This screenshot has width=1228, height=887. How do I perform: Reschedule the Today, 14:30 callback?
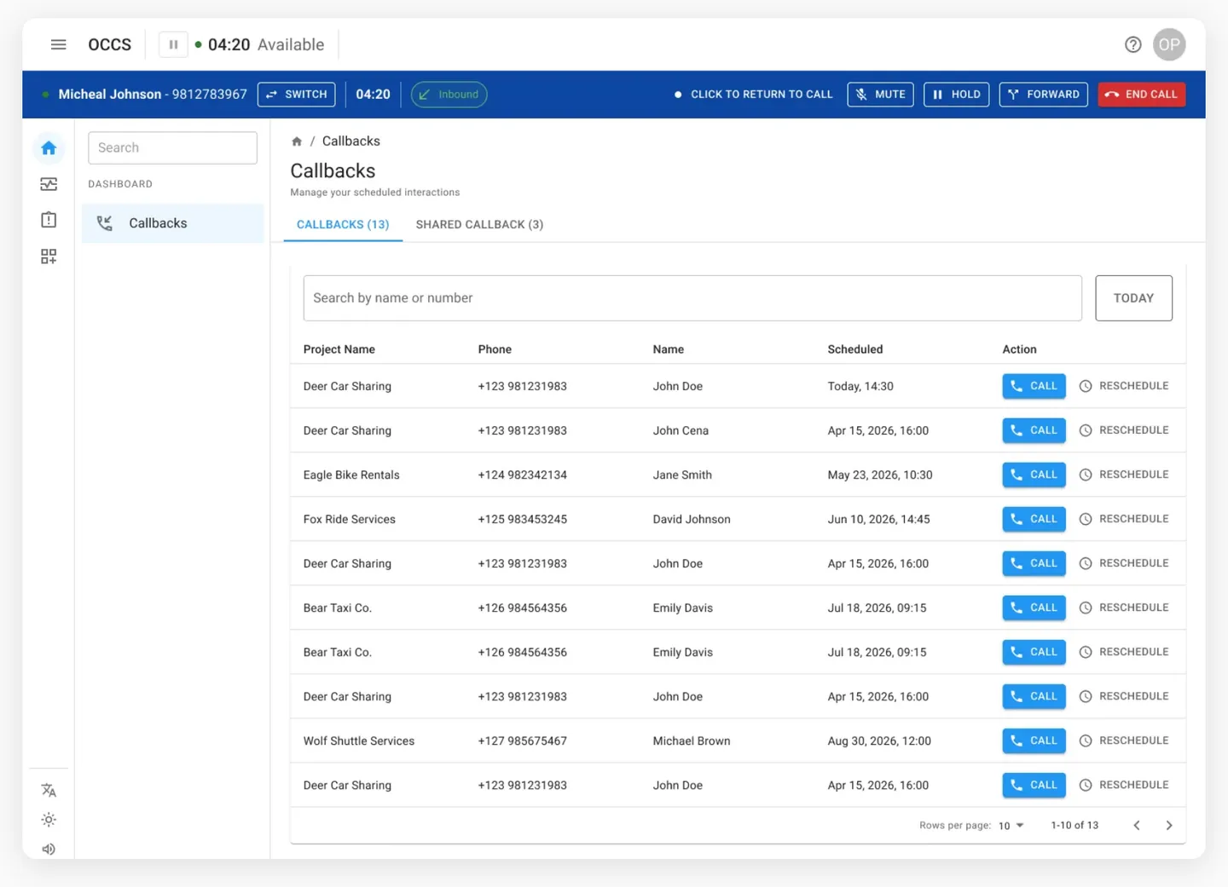coord(1124,386)
